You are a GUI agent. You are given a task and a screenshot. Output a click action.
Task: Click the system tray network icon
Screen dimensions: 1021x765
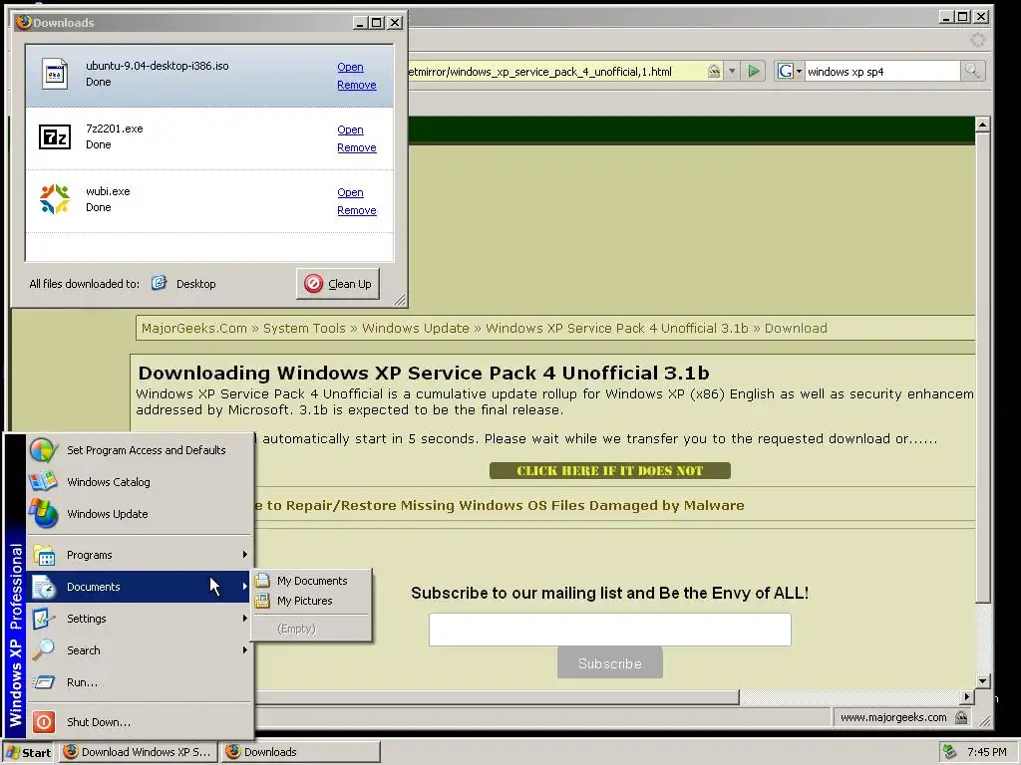tap(950, 752)
